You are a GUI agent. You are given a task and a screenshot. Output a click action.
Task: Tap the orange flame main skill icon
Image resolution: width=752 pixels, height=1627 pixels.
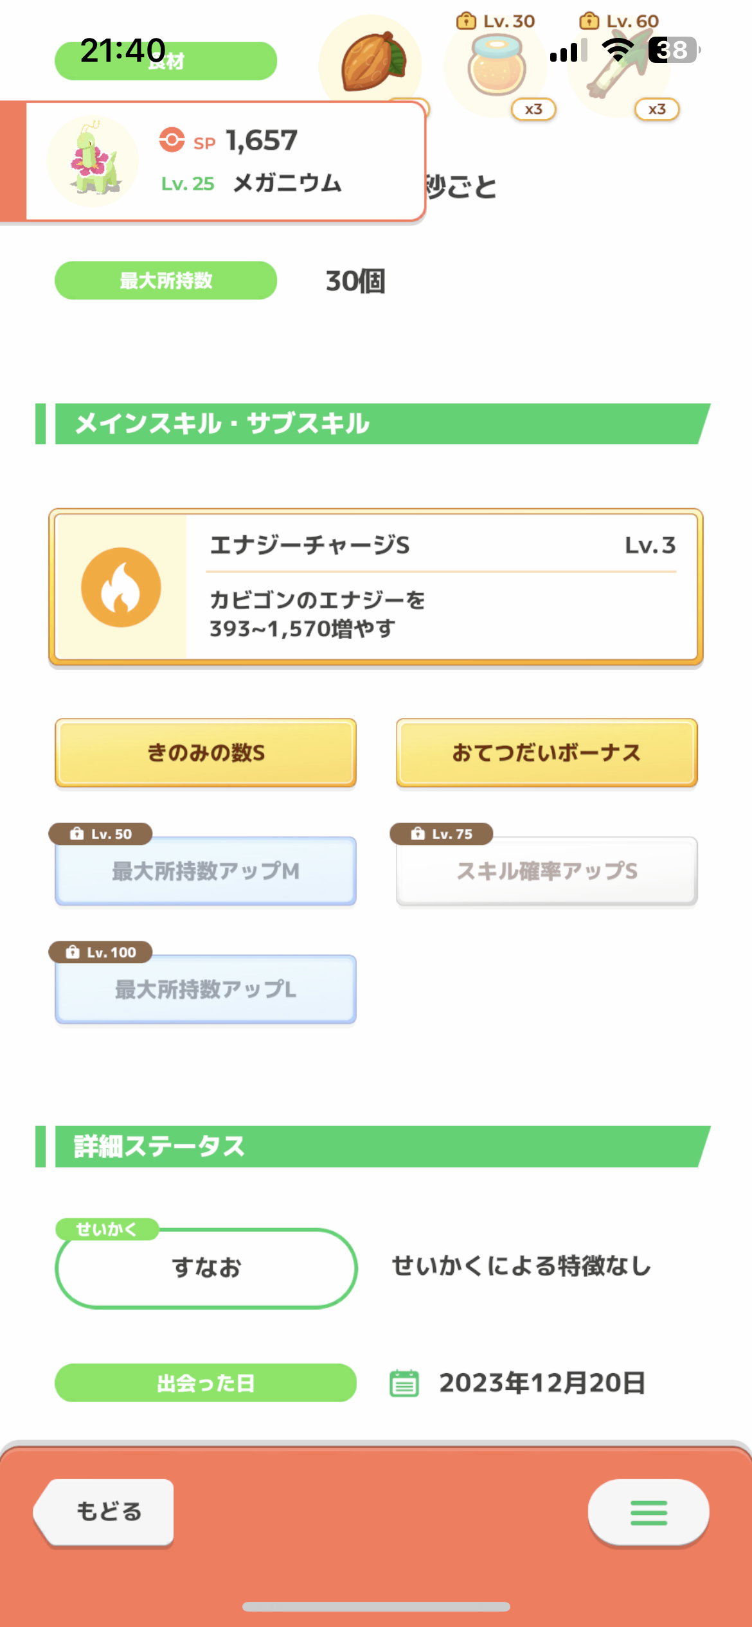pos(121,587)
